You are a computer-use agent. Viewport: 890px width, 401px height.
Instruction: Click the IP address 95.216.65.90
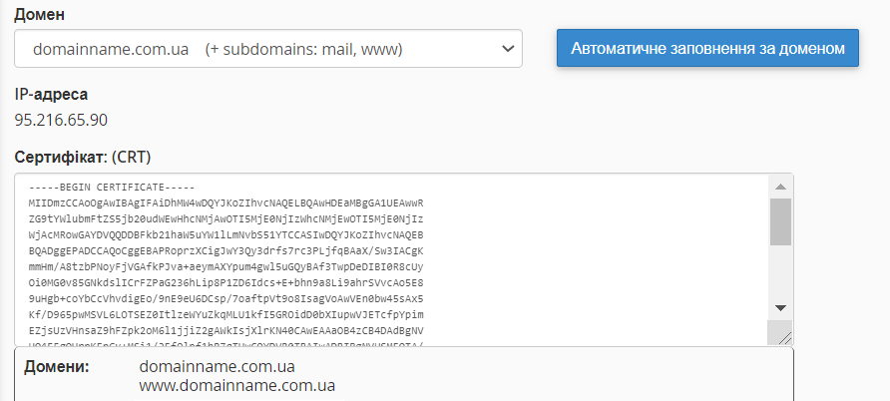coord(61,121)
